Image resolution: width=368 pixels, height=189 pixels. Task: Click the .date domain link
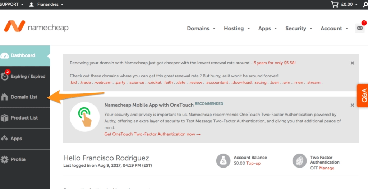tap(181, 82)
